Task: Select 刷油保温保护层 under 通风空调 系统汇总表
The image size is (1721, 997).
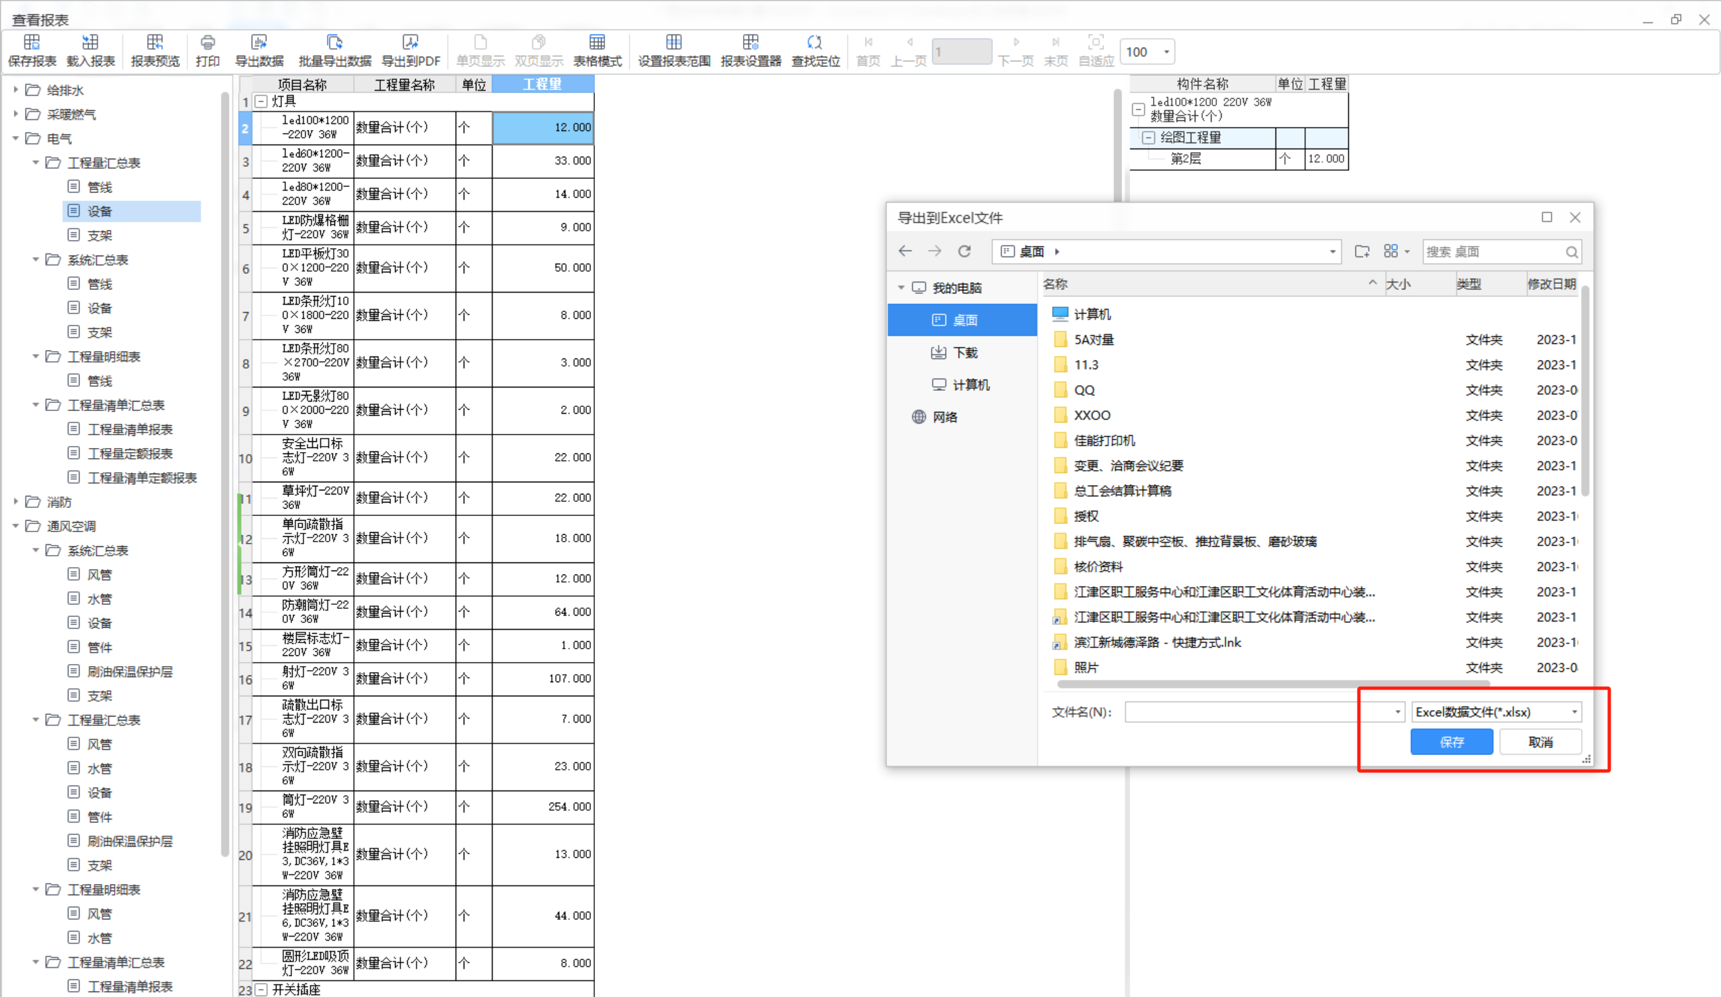Action: click(130, 671)
